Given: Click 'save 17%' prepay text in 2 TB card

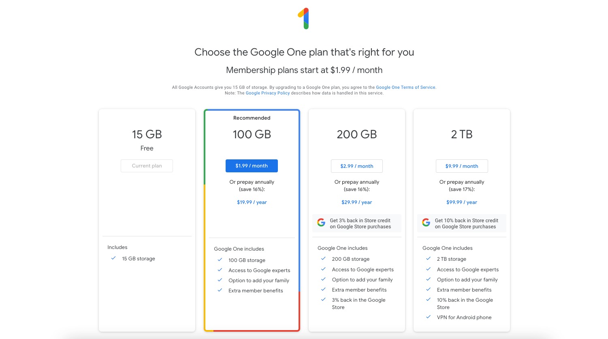Looking at the screenshot, I should coord(462,189).
